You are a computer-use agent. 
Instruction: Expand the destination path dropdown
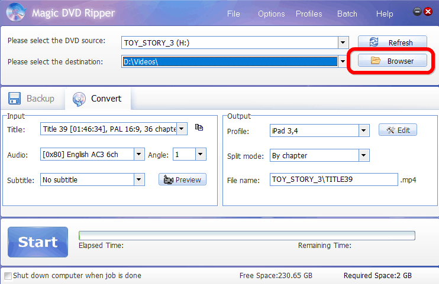343,61
